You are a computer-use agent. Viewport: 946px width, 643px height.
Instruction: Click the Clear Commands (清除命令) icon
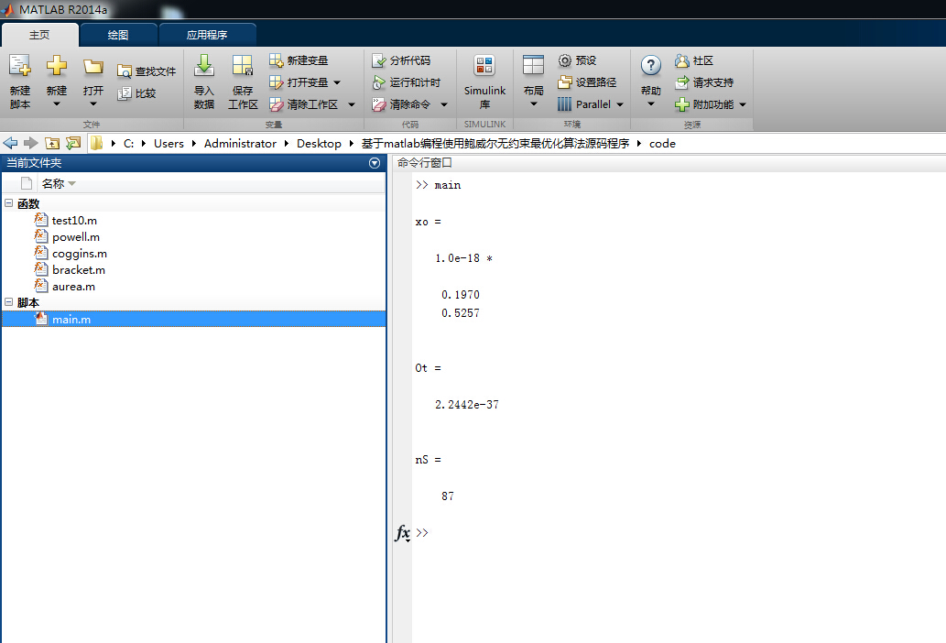[x=379, y=104]
